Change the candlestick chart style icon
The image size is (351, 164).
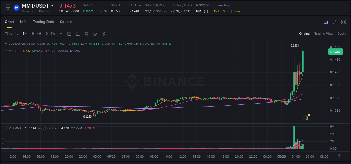[86, 34]
